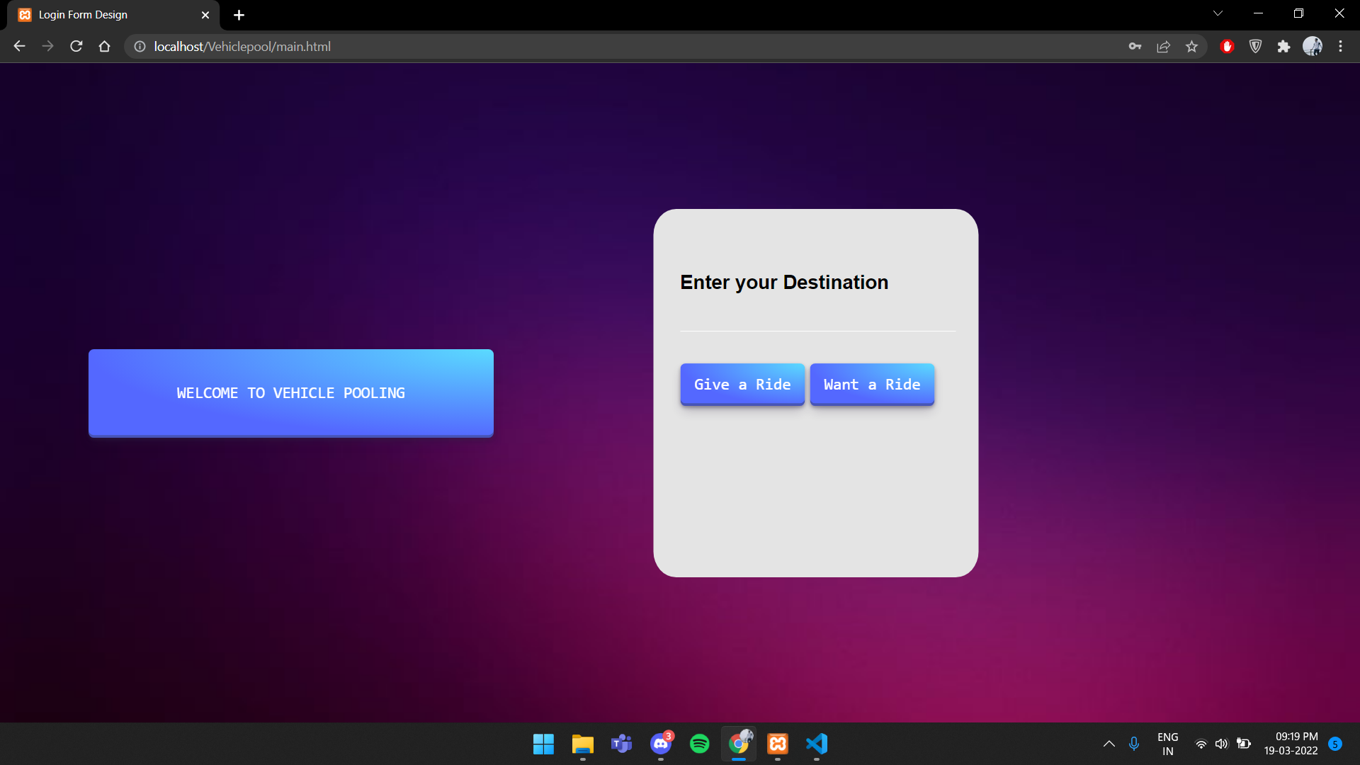Open the Extensions puzzle piece icon
Screen dimensions: 1360x765
(x=1283, y=47)
